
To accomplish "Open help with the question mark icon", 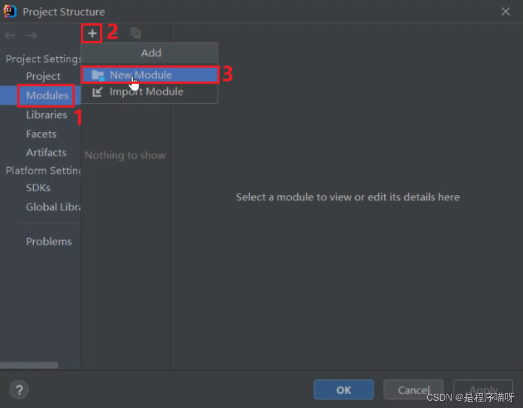I will (19, 389).
